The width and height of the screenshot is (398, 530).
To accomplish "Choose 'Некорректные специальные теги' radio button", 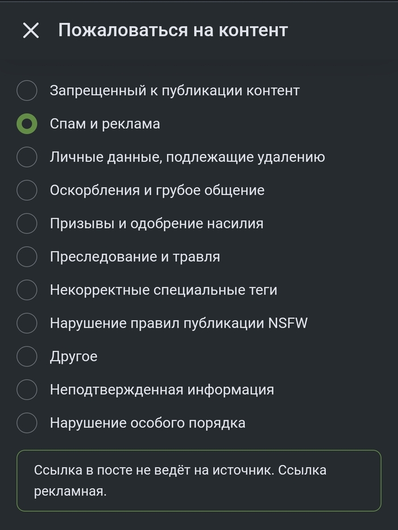I will pos(27,290).
